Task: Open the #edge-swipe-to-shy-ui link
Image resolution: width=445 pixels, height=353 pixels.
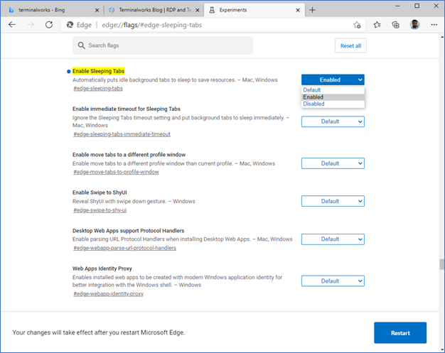Action: point(100,210)
